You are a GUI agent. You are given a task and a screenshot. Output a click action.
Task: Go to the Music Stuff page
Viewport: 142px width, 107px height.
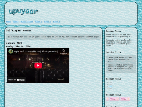pos(27,22)
